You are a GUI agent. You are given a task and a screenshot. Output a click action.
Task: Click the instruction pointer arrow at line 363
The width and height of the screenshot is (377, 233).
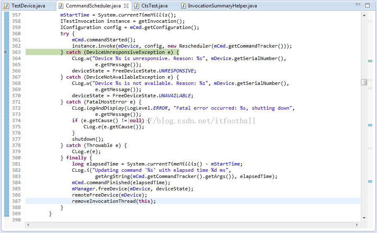coord(6,52)
